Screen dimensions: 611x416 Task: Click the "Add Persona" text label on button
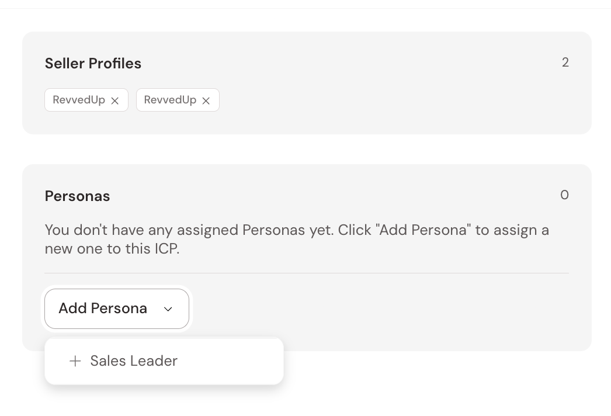coord(103,308)
